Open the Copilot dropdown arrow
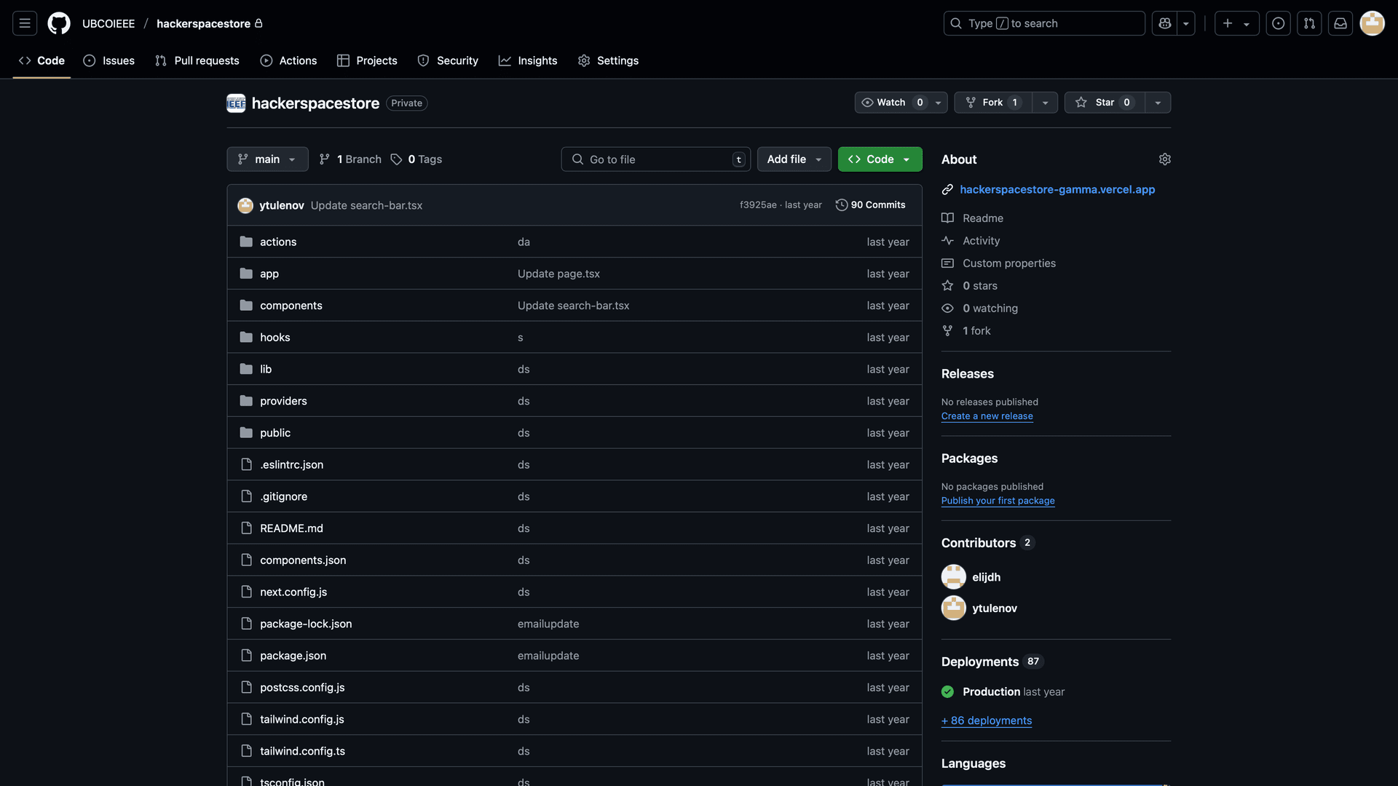Image resolution: width=1398 pixels, height=786 pixels. coord(1186,23)
